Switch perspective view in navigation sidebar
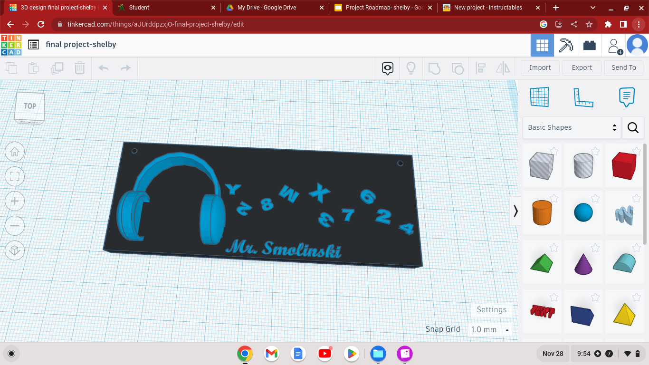 click(14, 250)
